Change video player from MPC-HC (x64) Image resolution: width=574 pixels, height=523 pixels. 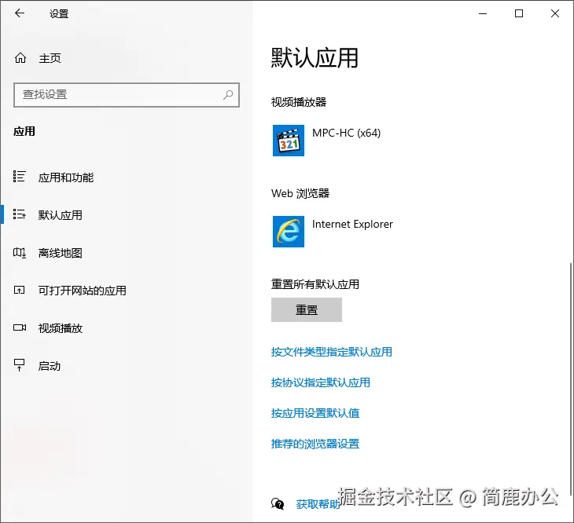tap(327, 141)
